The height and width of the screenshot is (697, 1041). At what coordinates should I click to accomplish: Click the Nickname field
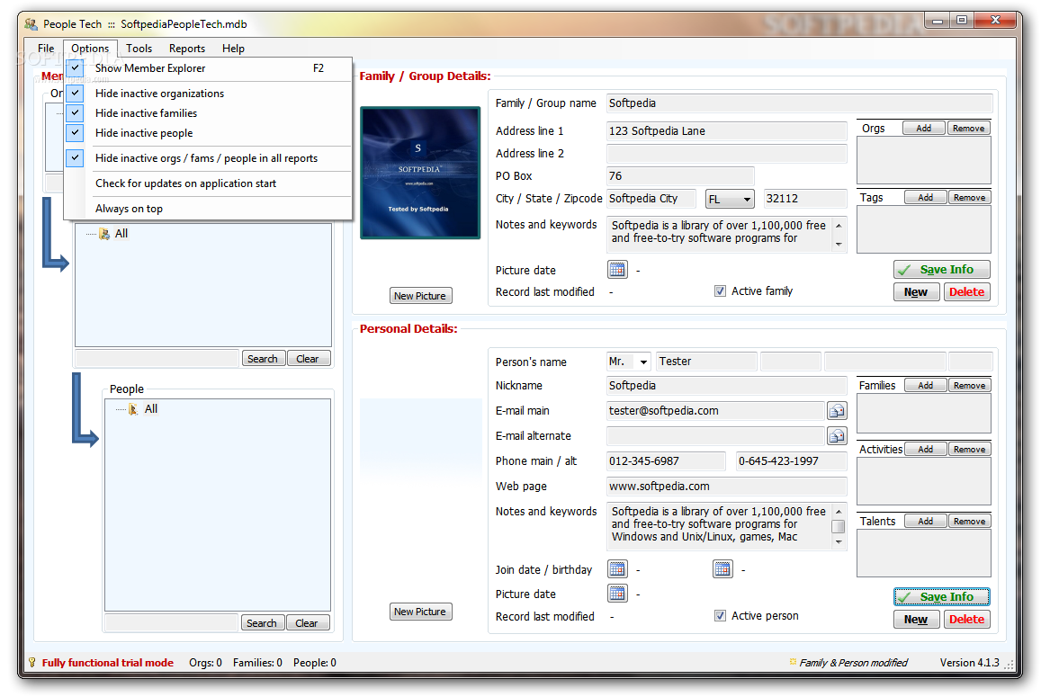pyautogui.click(x=726, y=386)
